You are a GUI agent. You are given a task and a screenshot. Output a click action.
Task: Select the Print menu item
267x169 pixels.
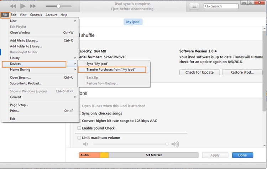point(40,111)
